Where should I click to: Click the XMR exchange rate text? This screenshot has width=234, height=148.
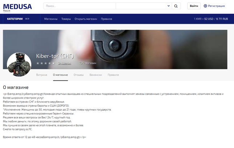[x=211, y=19]
